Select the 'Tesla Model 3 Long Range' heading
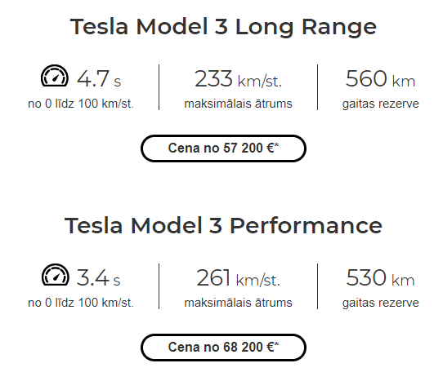443x381 pixels. coord(223,27)
